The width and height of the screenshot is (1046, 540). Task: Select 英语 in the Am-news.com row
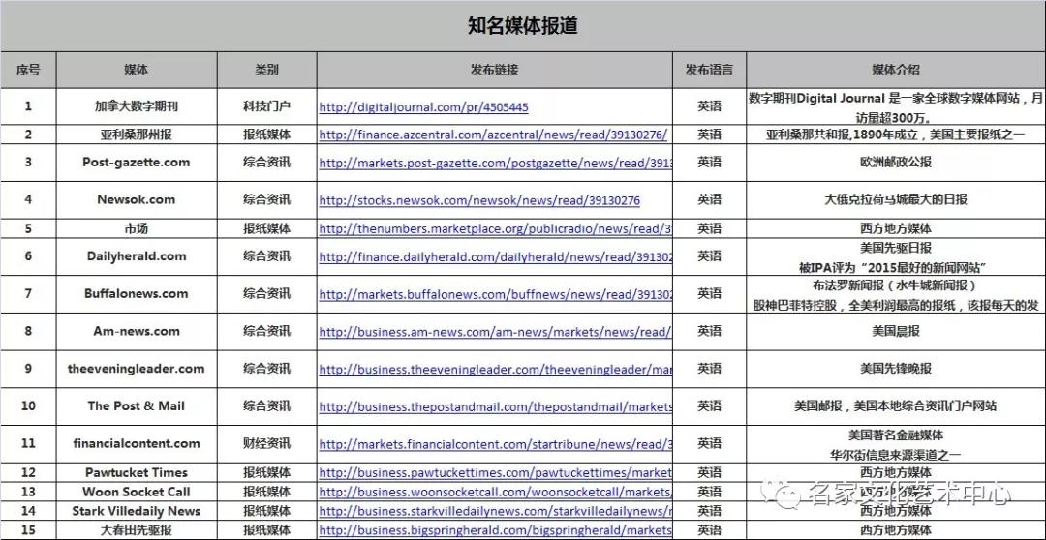pyautogui.click(x=709, y=331)
